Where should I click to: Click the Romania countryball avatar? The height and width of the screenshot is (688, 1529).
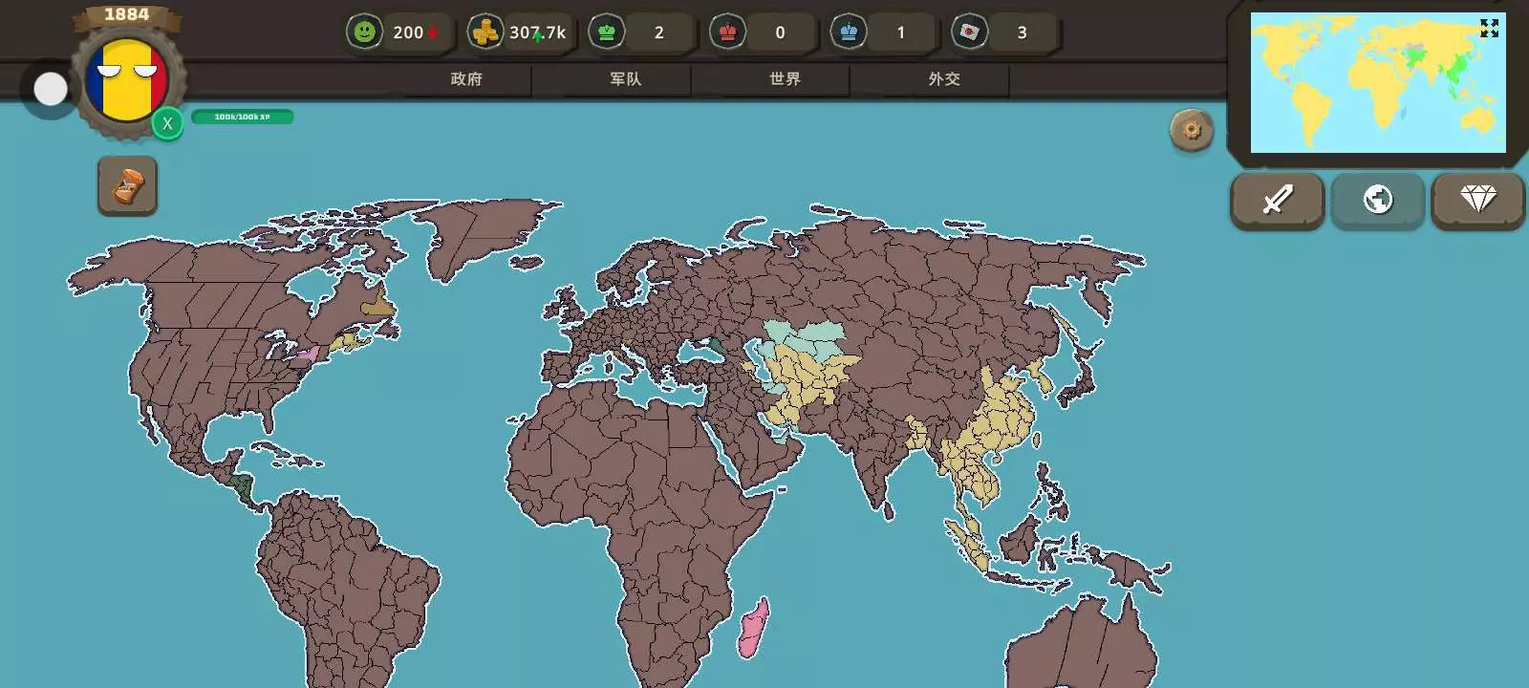pos(126,81)
